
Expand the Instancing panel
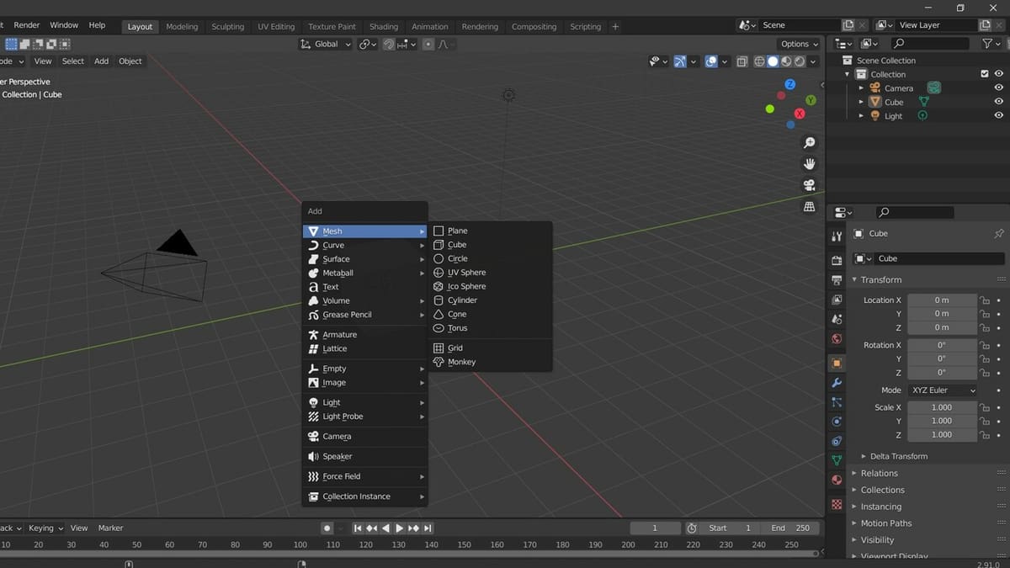[880, 507]
